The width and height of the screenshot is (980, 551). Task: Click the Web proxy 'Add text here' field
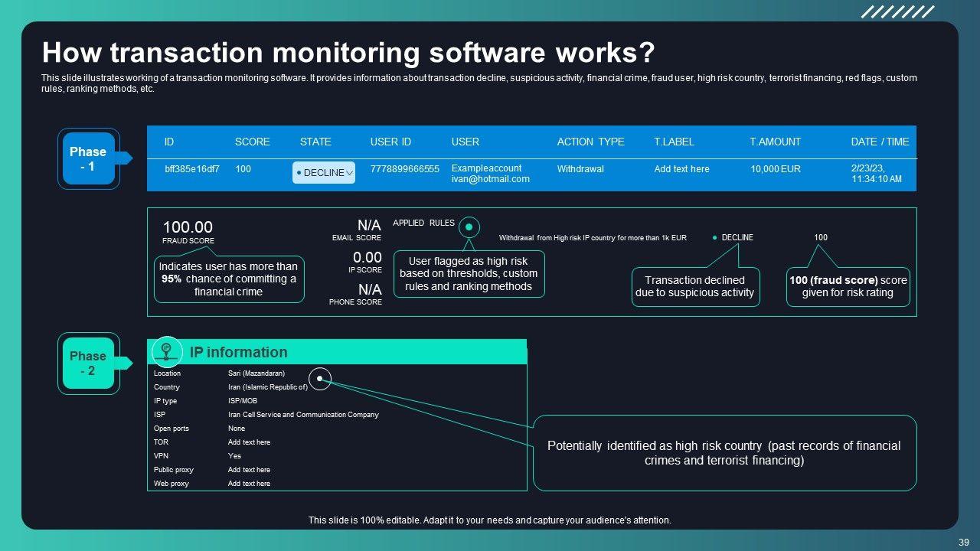point(249,484)
